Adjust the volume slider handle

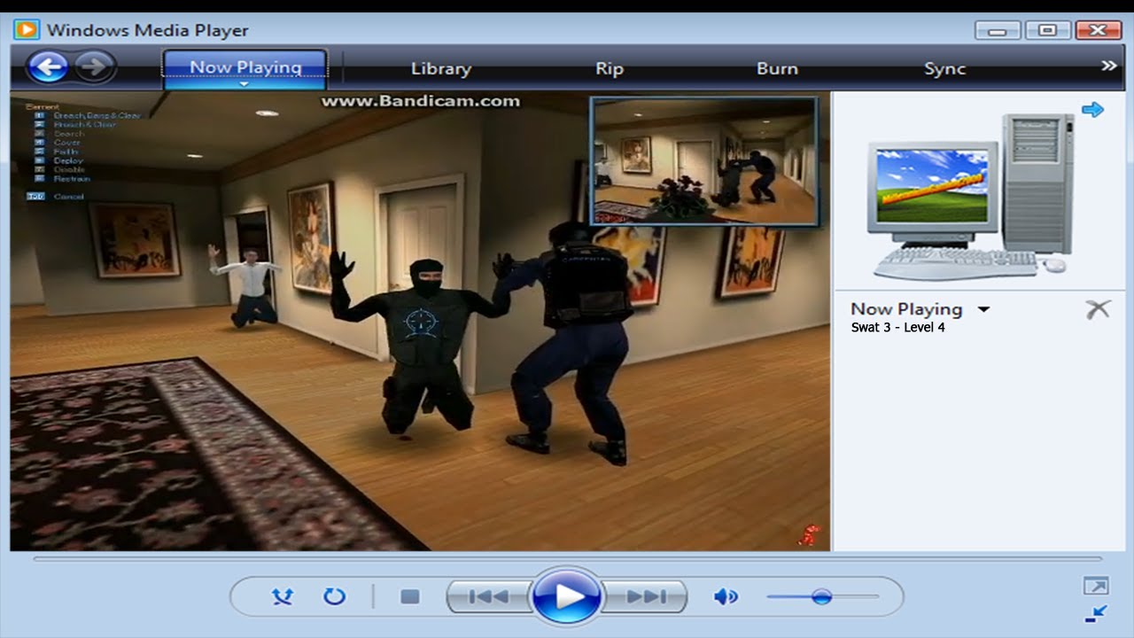click(821, 596)
